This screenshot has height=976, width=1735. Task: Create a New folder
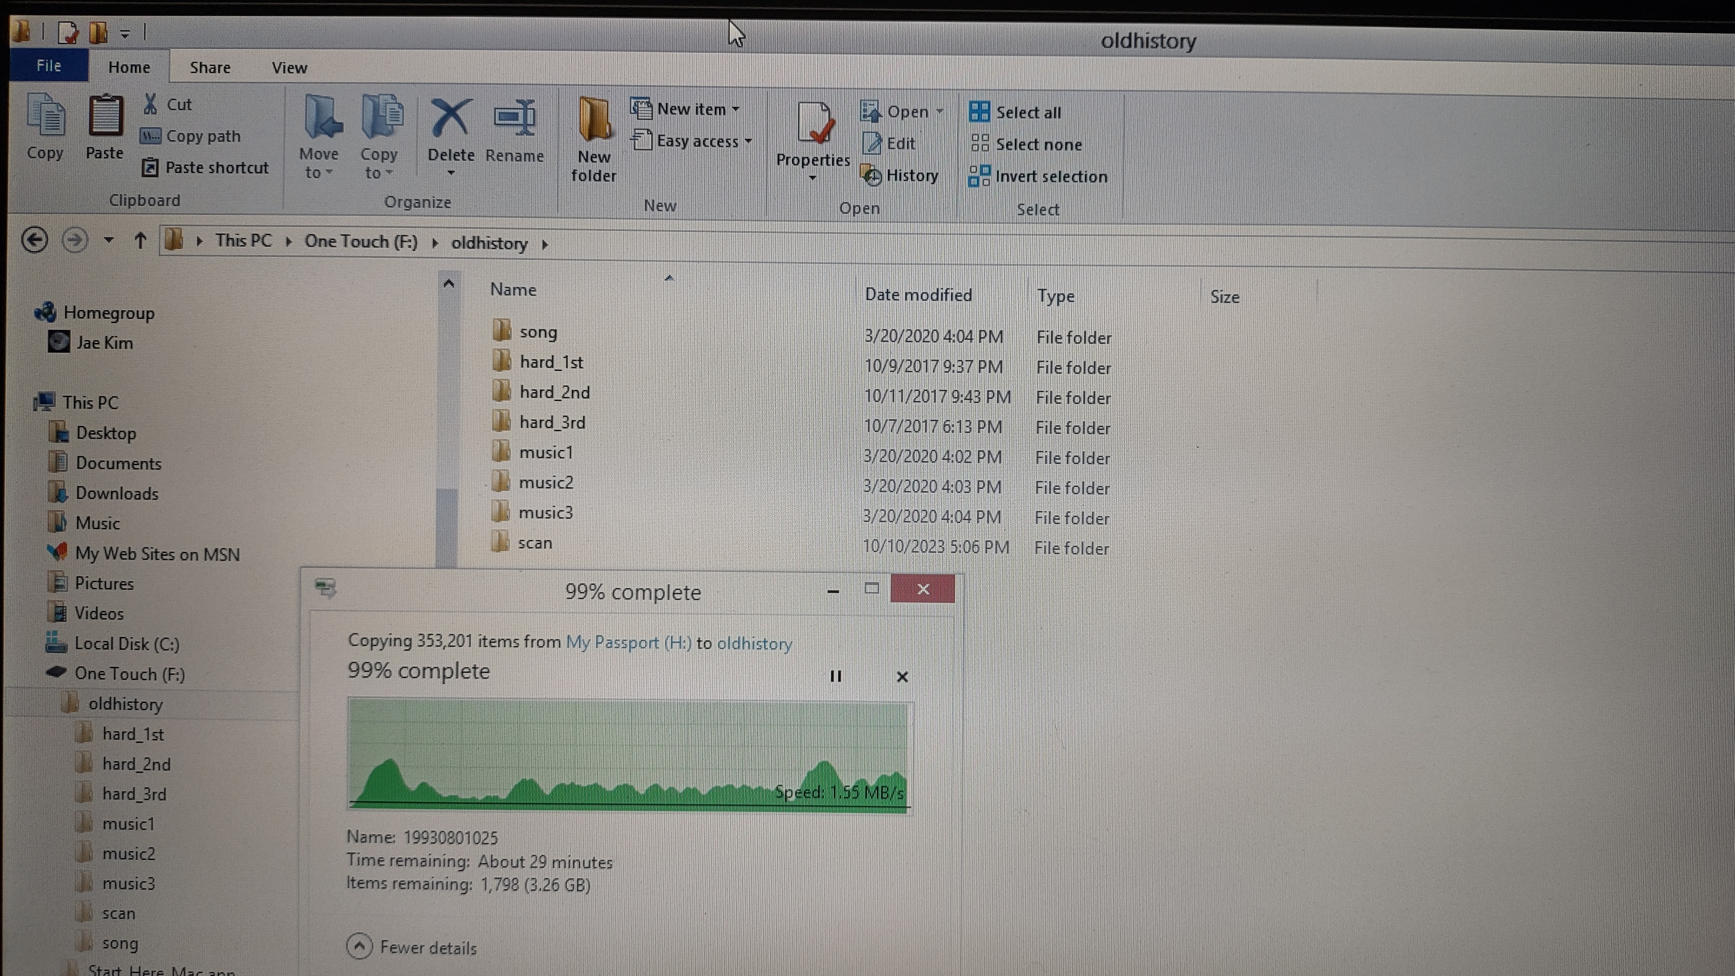[593, 140]
